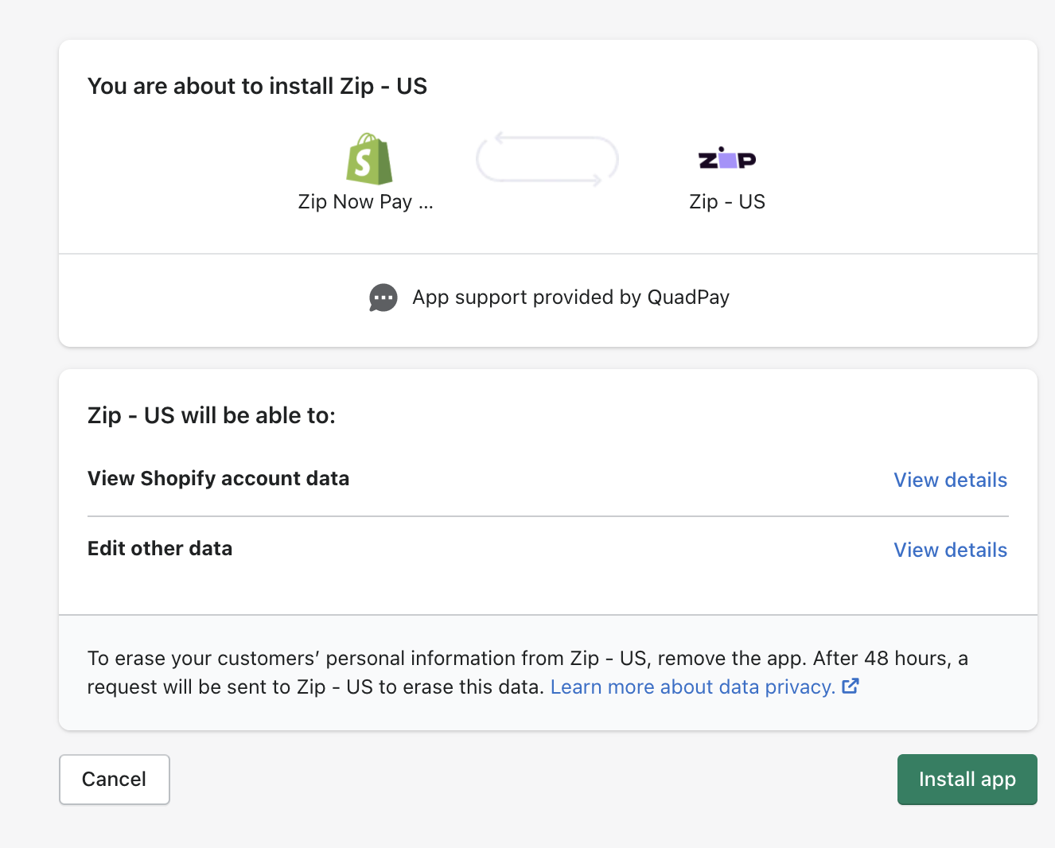
Task: Click the App support provided by QuadPay text
Action: [x=570, y=298]
